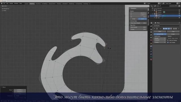Click the outliner search field

pyautogui.click(x=164, y=6)
